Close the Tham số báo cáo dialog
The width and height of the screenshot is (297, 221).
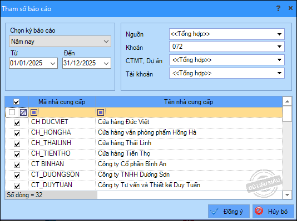(290, 8)
